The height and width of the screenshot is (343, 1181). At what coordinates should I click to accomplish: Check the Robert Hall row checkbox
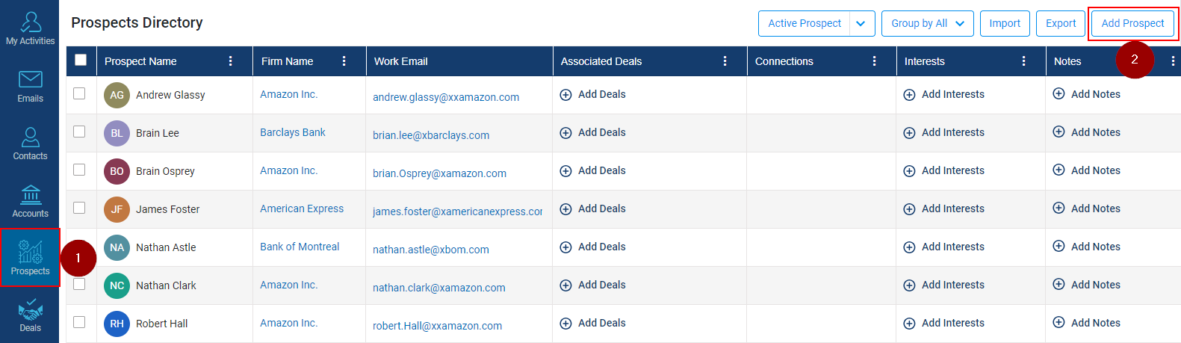(79, 322)
